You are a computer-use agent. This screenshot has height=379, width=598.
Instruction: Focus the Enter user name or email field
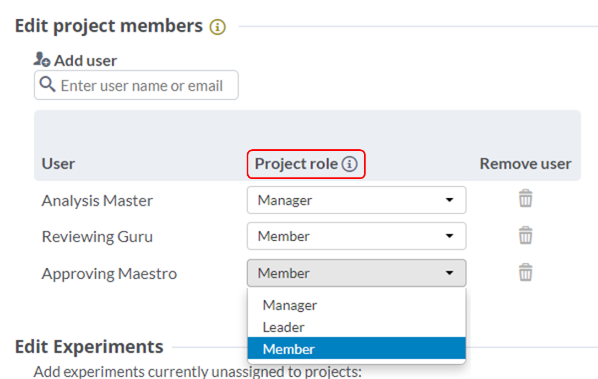(142, 85)
